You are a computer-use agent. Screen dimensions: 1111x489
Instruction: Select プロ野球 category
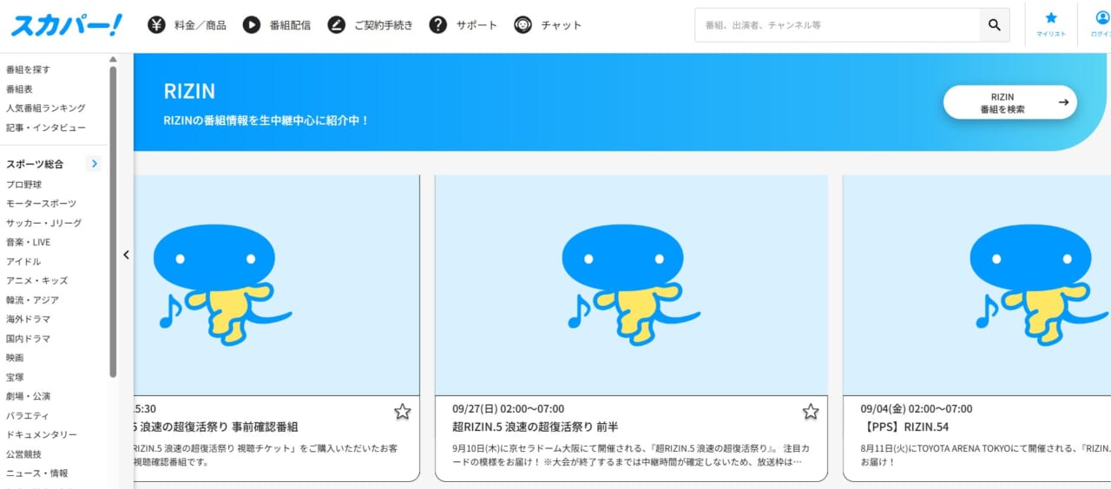[23, 185]
